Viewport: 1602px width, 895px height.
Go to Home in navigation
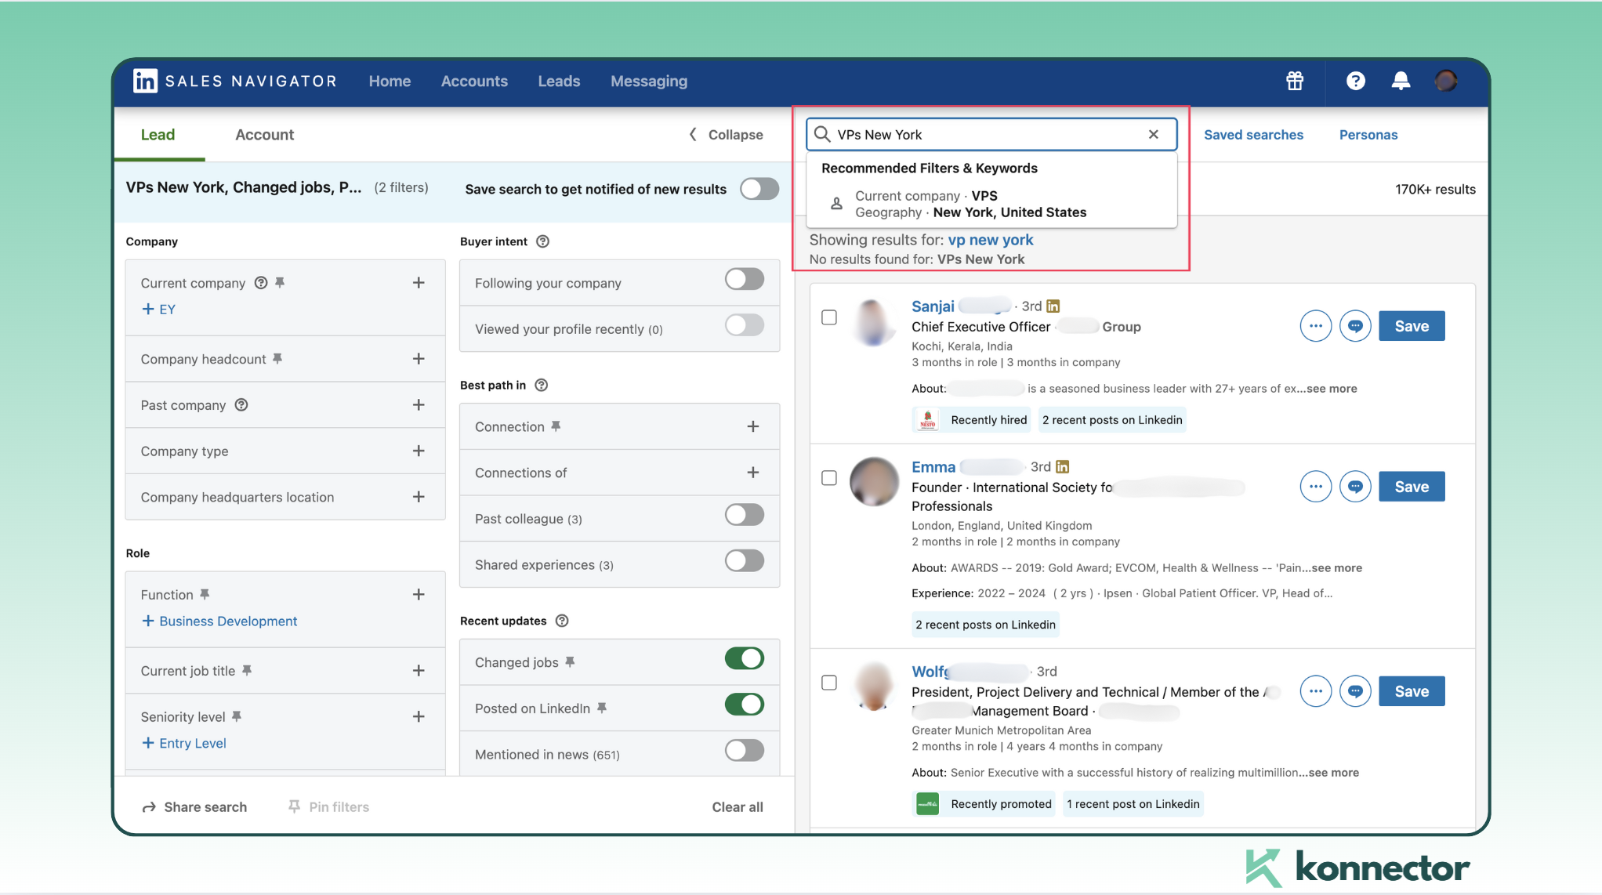(390, 81)
